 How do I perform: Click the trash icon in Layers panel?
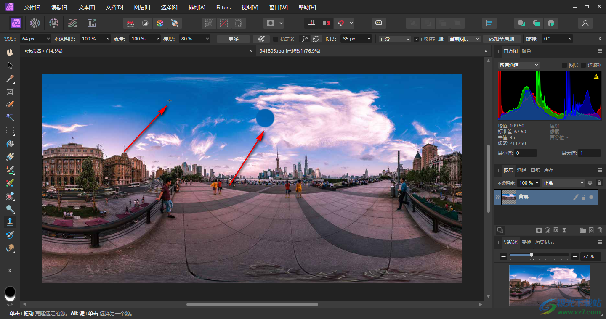tap(600, 230)
